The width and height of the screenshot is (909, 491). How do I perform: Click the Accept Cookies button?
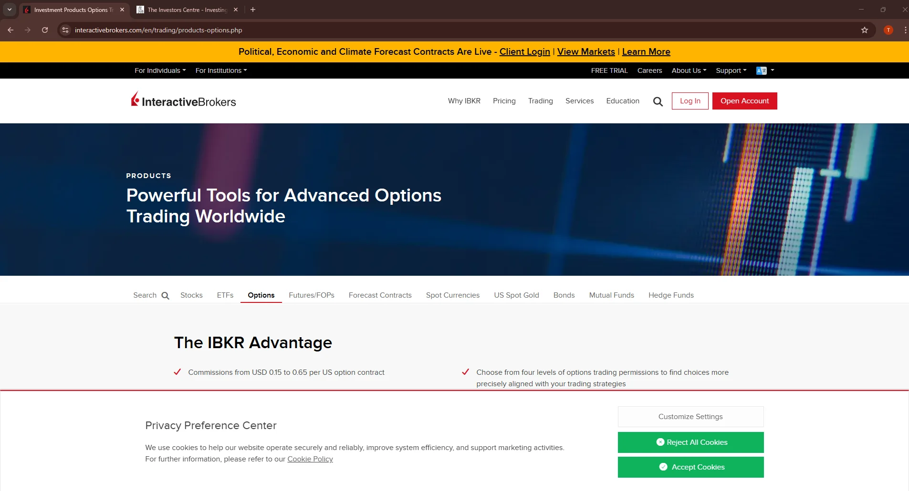[690, 467]
